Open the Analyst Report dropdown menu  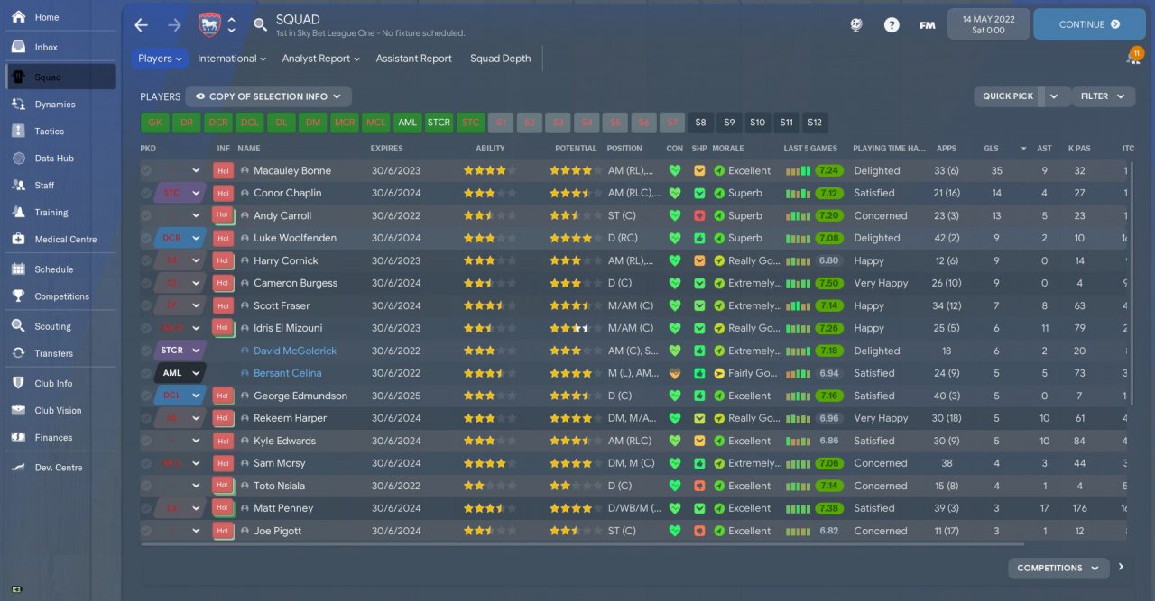pyautogui.click(x=320, y=59)
